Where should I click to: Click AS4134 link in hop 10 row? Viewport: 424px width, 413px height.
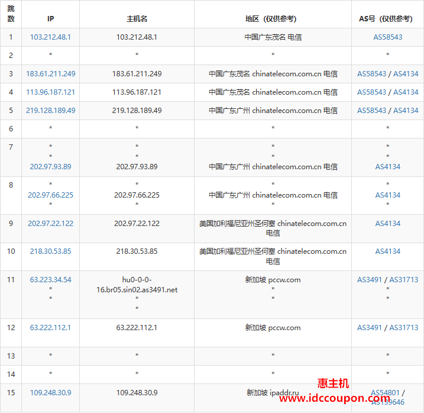388,251
